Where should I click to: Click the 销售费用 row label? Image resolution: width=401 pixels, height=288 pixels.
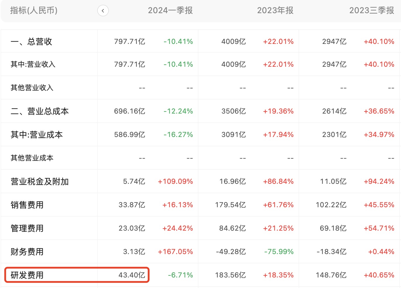tap(27, 205)
